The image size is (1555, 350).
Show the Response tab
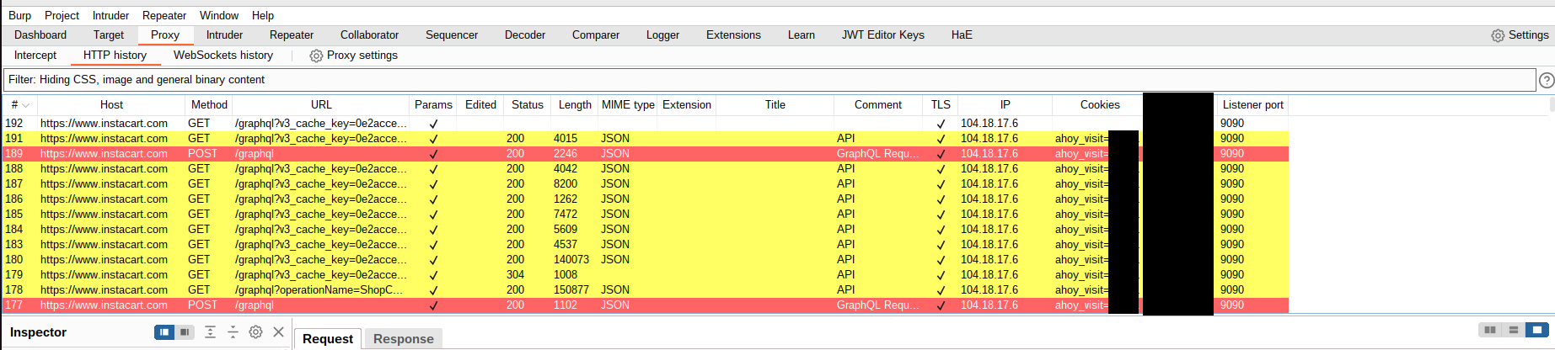tap(403, 339)
